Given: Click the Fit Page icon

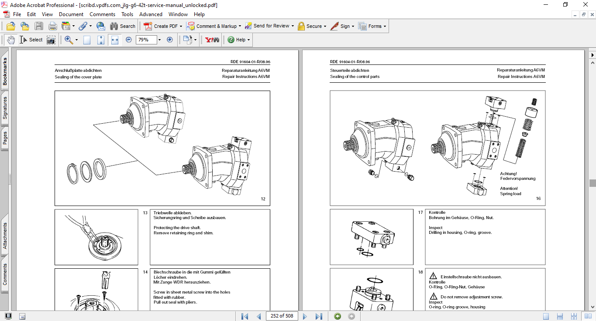Looking at the screenshot, I should pos(101,40).
